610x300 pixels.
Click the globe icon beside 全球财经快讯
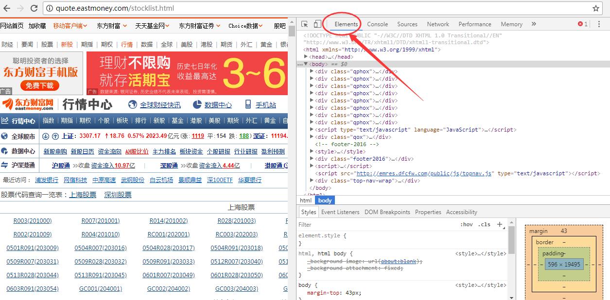(132, 104)
